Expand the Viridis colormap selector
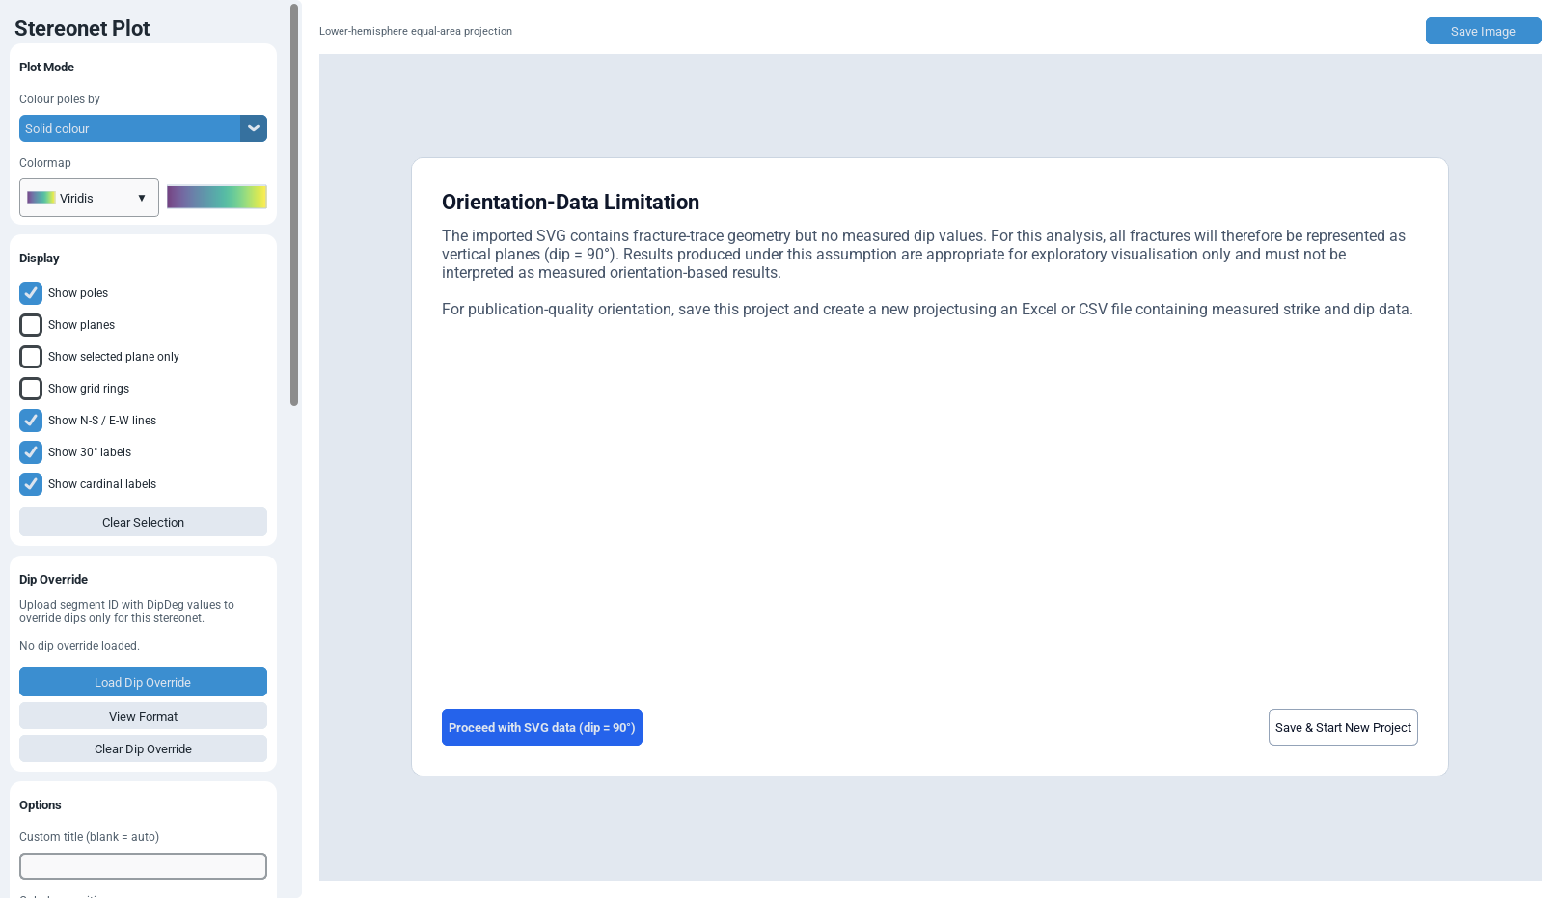 point(89,198)
